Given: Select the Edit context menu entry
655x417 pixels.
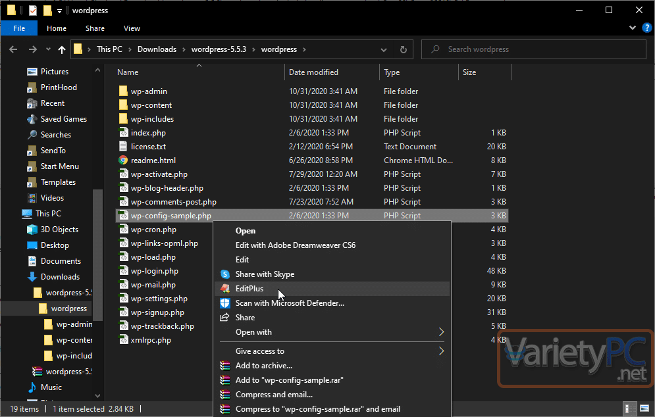Looking at the screenshot, I should tap(242, 260).
